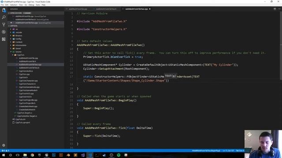Open Google Chrome from the taskbar
282x158 pixels.
click(x=32, y=155)
